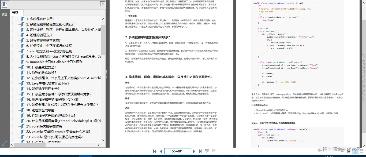366x157 pixels.
Task: Open bookmark '9. Runnable接口和Callable接口的区别'
Action: pos(54,62)
